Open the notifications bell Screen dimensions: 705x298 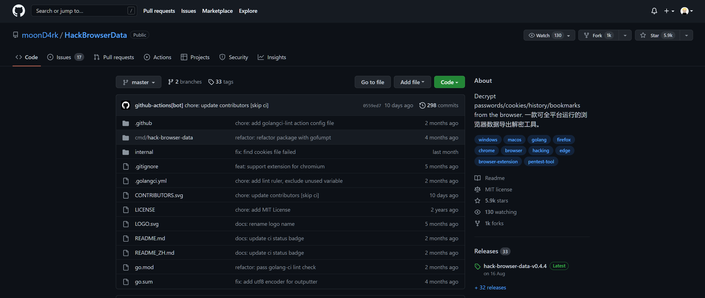654,11
